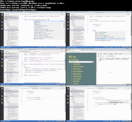132x122 pixels.
Task: Open Help menu in top-left frame menu bar
Action: point(21,12)
